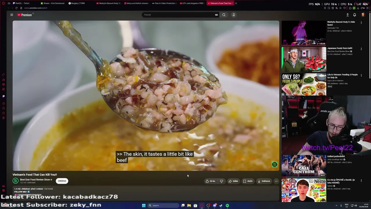
Task: Open Twitch in the Opera sidebar
Action: (x=3, y=96)
